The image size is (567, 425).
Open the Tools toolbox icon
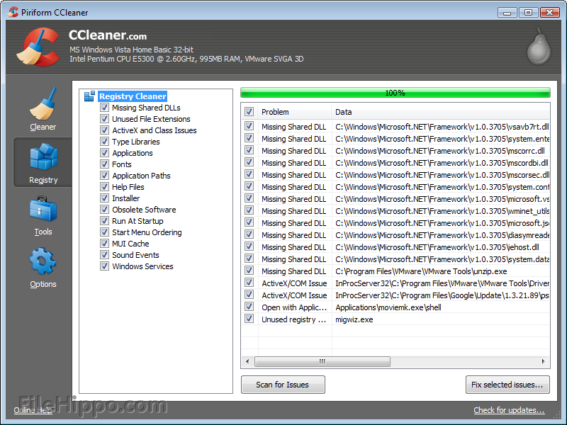point(43,208)
